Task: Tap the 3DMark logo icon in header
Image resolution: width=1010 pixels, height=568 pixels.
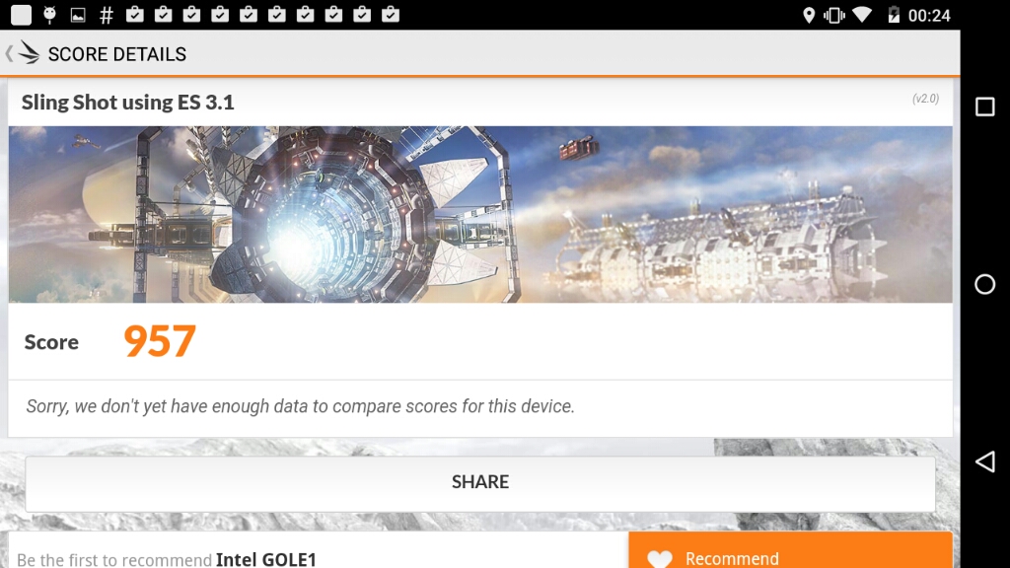Action: [x=29, y=53]
